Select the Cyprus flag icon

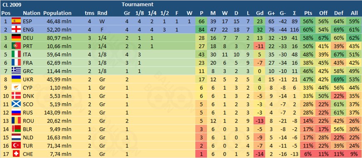point(16,87)
